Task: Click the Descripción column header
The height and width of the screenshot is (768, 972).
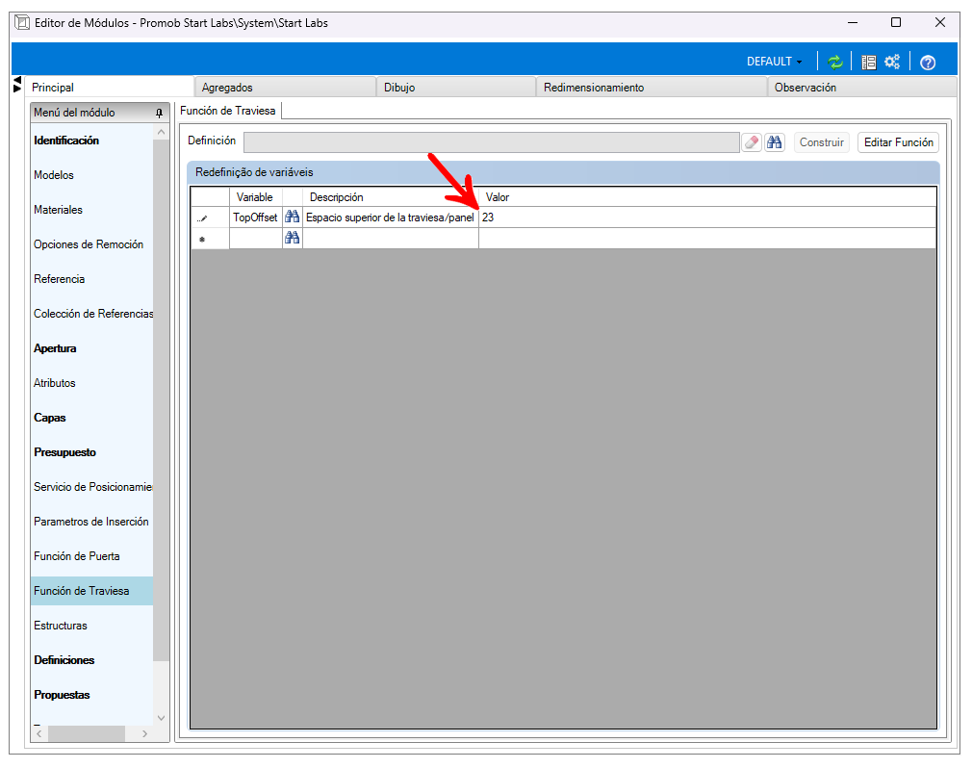Action: click(x=390, y=197)
